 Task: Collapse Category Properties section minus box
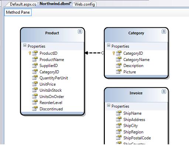pyautogui.click(x=109, y=45)
